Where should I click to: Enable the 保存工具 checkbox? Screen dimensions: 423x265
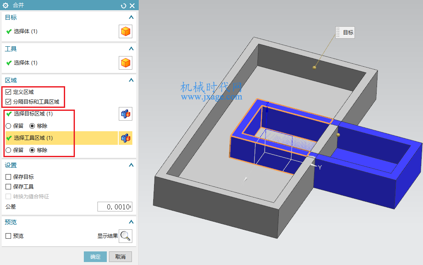coord(9,186)
